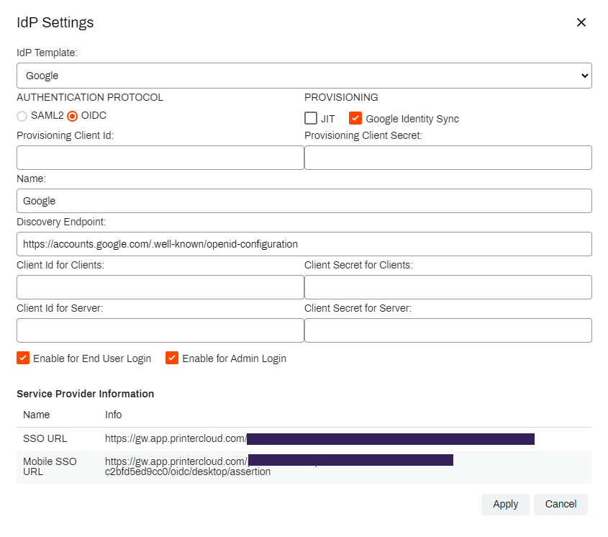
Task: Select the Mobile SSO URL value
Action: [x=279, y=466]
